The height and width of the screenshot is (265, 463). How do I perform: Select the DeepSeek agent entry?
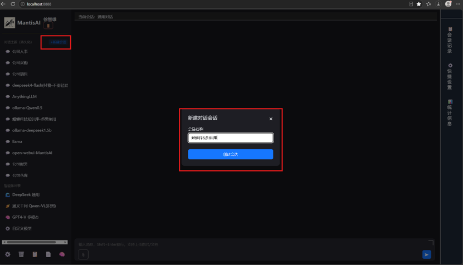pyautogui.click(x=26, y=195)
